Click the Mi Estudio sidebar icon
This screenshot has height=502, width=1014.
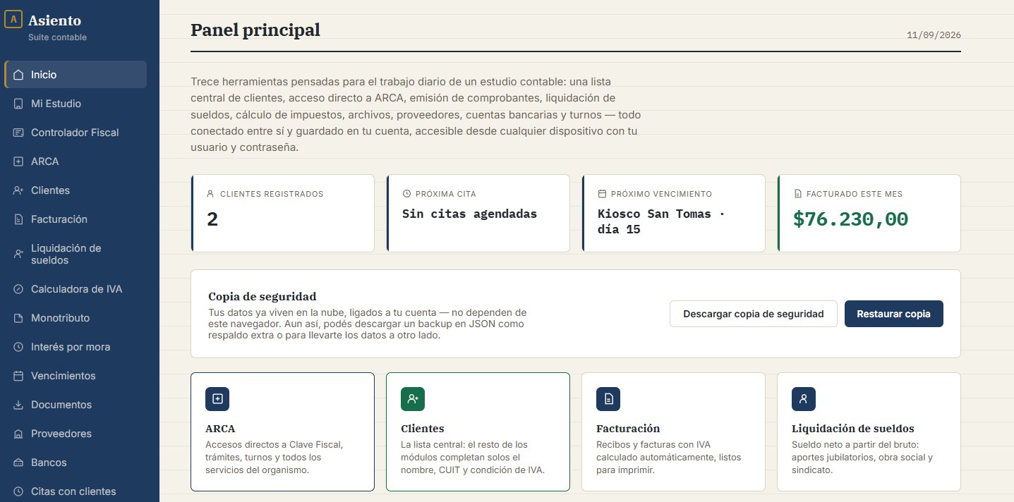click(x=18, y=104)
